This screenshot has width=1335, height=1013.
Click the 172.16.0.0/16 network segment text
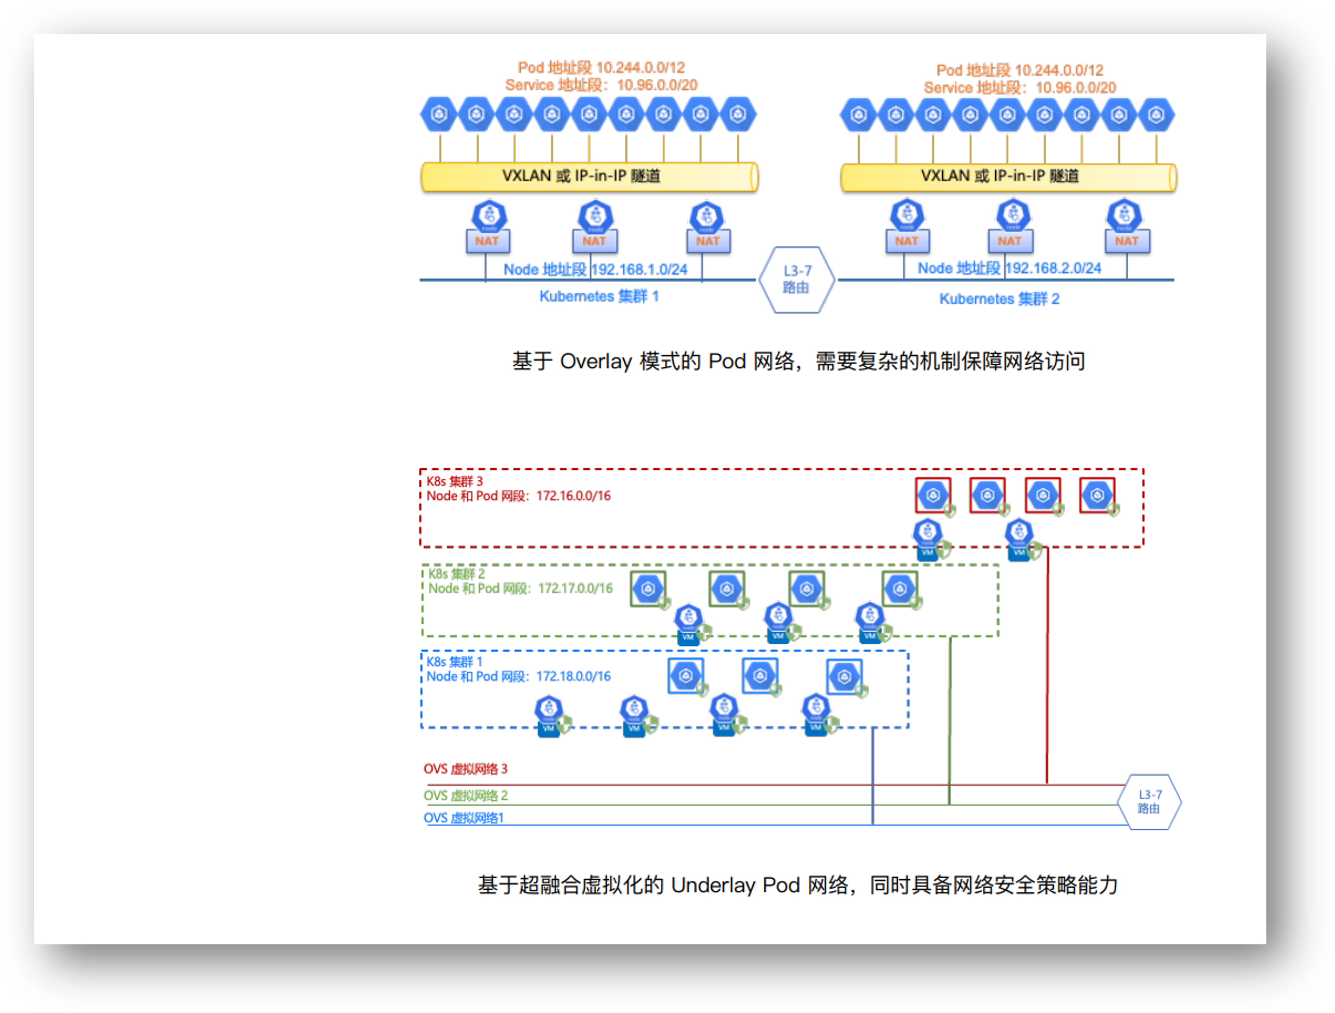574,496
